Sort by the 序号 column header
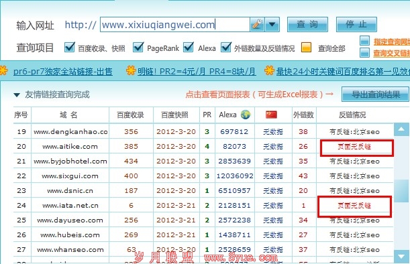 21,115
